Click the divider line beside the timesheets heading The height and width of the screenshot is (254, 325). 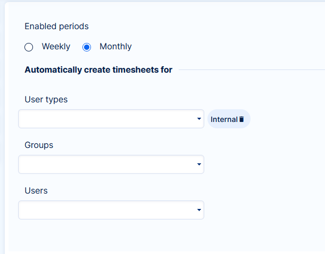[250, 69]
